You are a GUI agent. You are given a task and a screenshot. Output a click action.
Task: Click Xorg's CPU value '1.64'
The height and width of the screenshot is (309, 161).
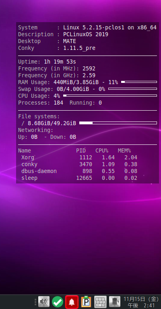(108, 158)
